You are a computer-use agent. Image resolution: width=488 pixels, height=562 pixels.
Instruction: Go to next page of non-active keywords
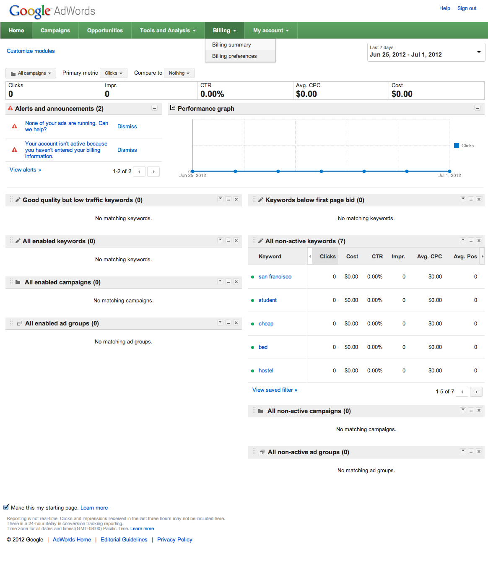[476, 392]
